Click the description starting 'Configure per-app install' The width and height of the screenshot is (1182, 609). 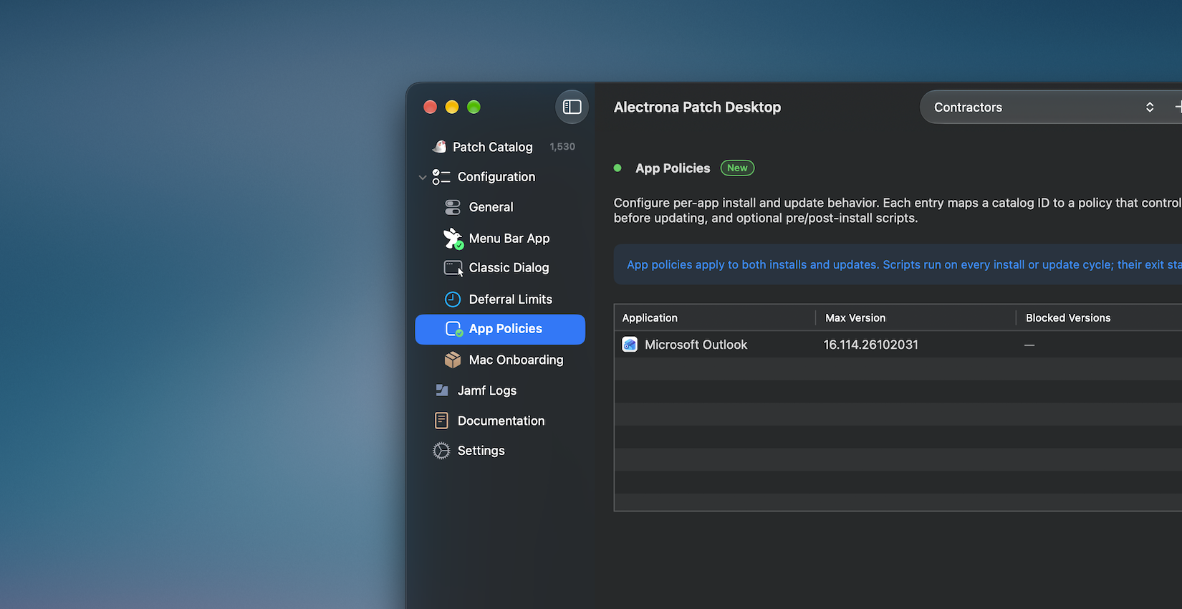coord(898,211)
